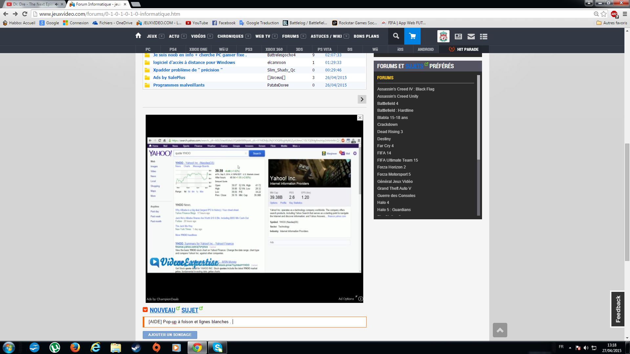
Task: Open Internet Explorer from the taskbar
Action: click(x=95, y=347)
